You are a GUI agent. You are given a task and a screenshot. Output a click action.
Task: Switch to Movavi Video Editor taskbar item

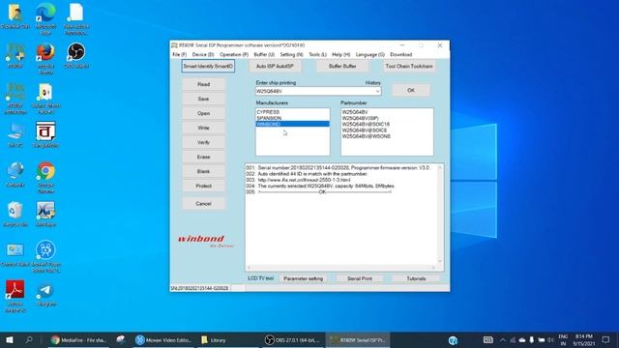click(162, 339)
